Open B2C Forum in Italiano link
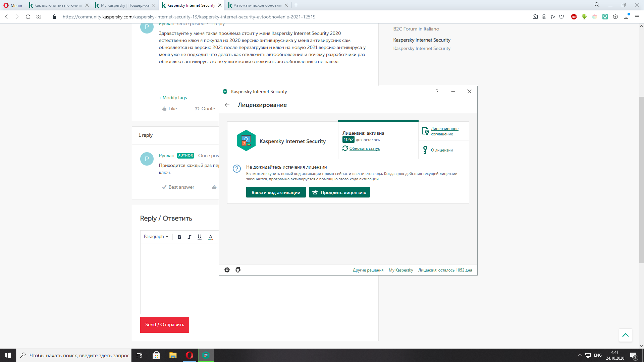This screenshot has height=362, width=644. [416, 29]
